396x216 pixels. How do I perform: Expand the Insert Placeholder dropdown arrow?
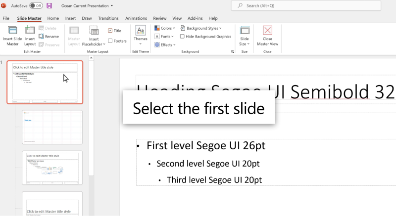(104, 44)
